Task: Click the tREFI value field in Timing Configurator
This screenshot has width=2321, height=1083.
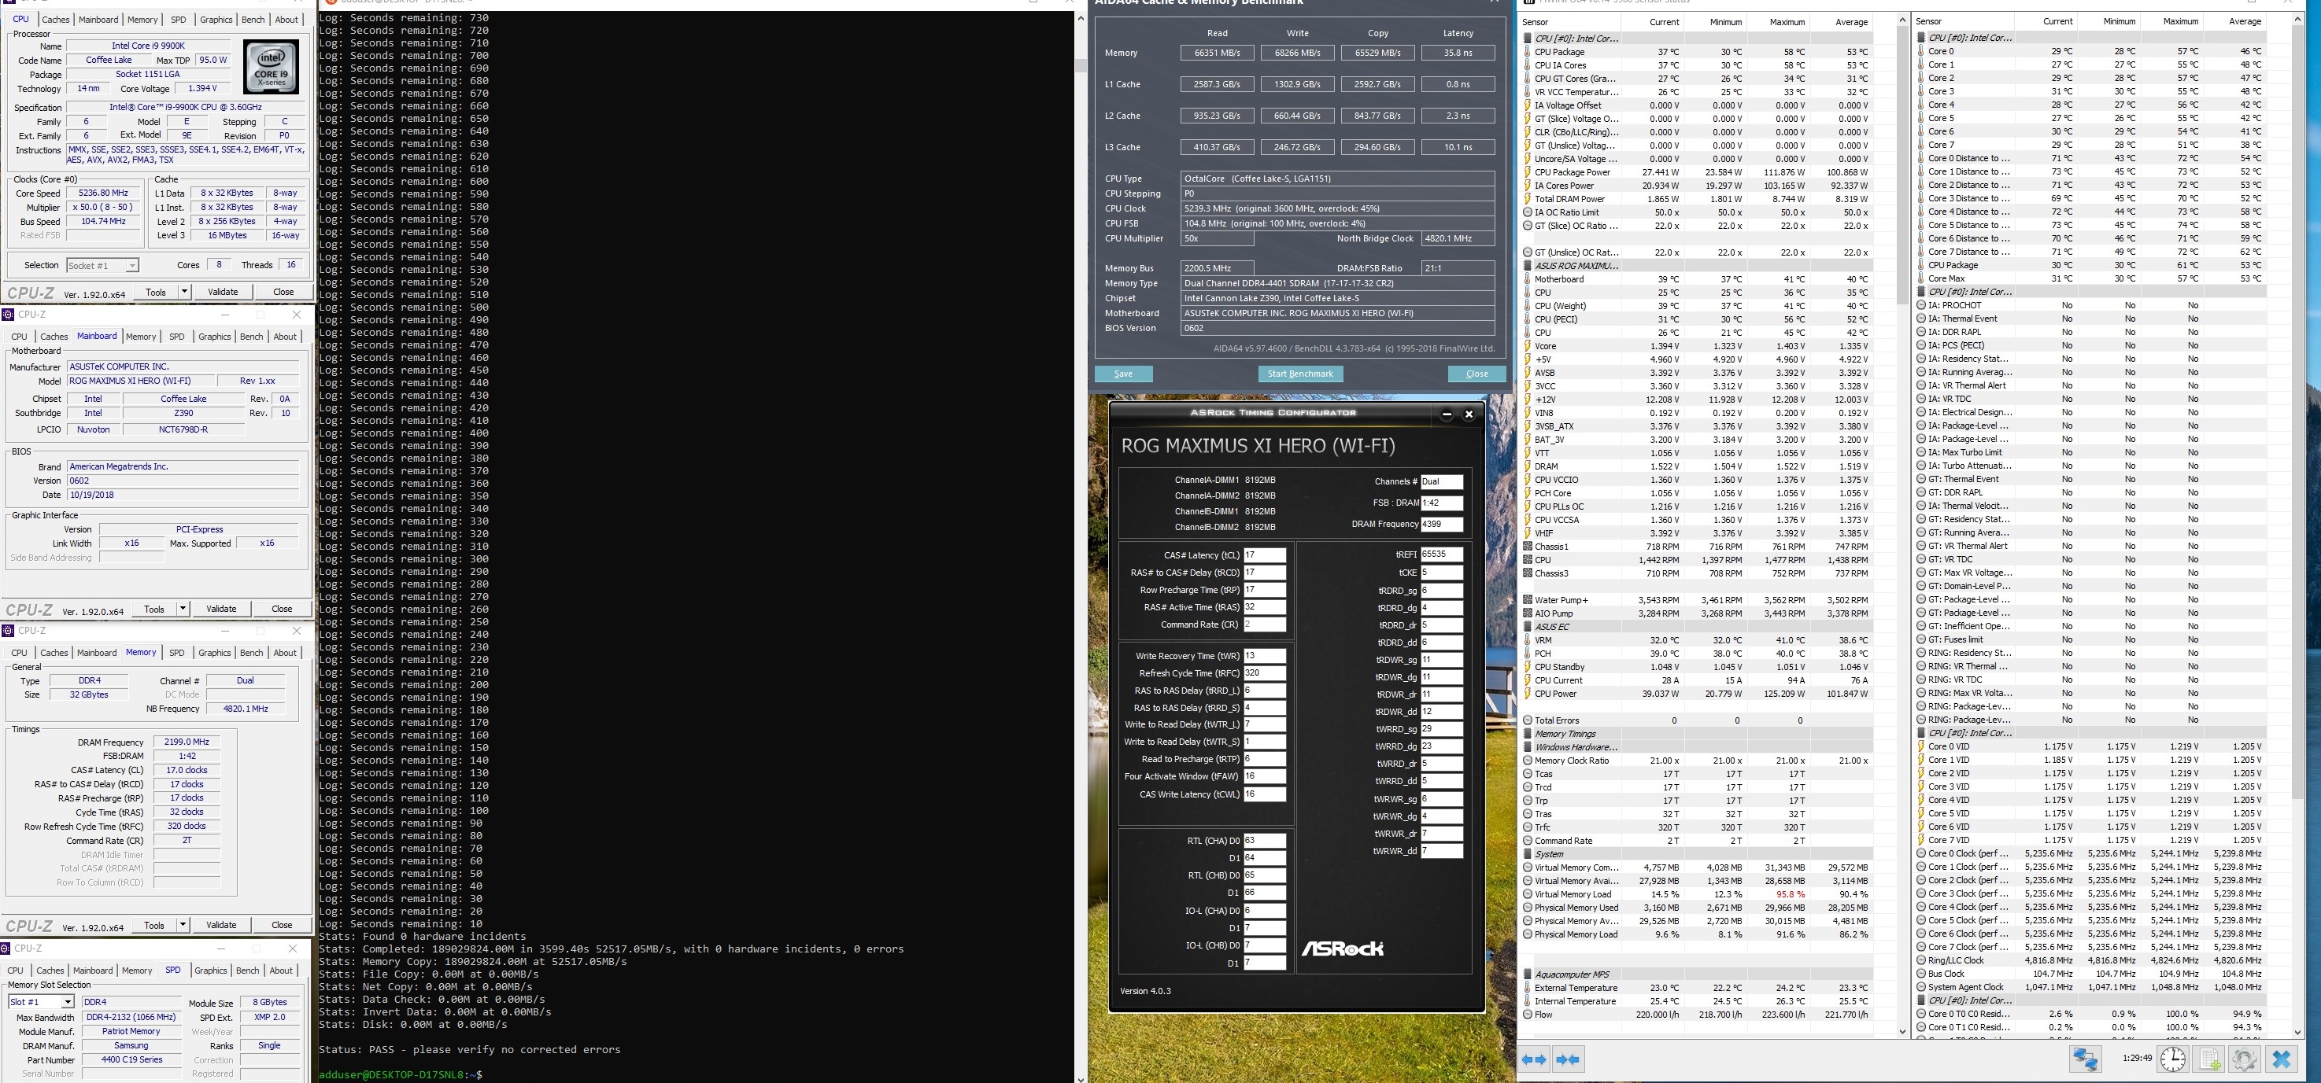Action: 1441,554
